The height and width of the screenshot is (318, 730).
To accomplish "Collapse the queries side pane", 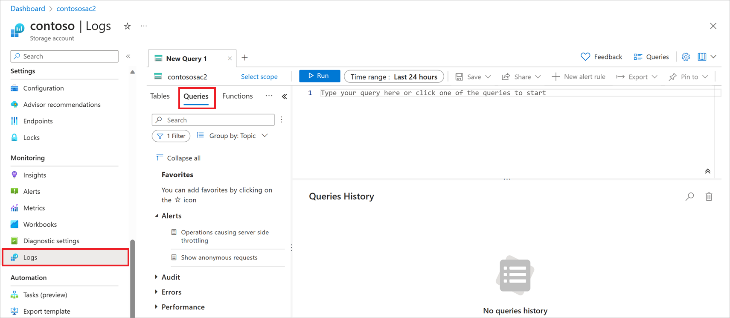I will point(284,96).
